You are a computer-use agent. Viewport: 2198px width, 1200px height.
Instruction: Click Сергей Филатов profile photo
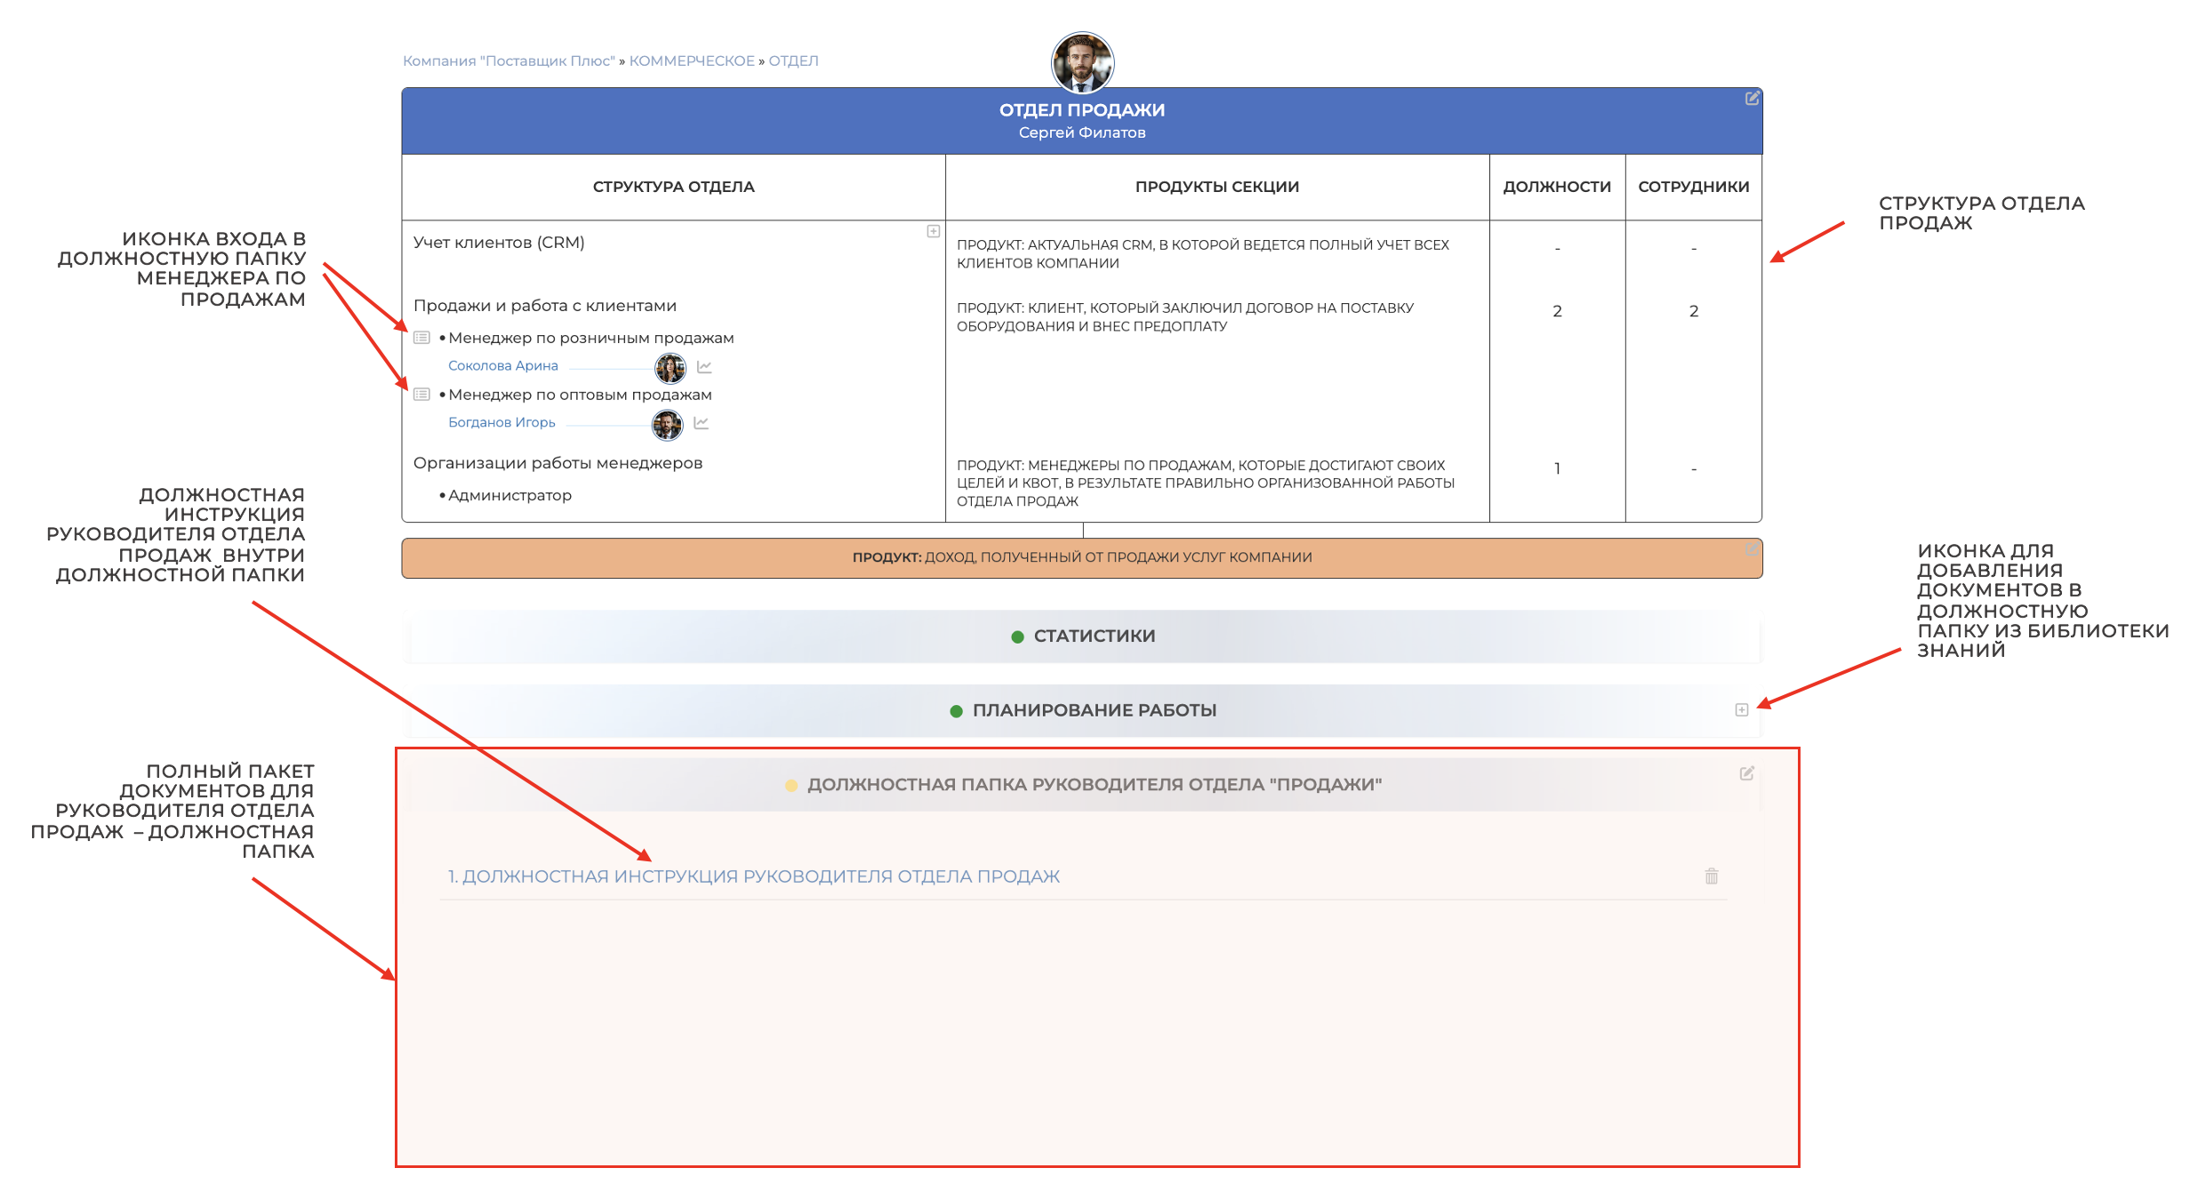(1082, 62)
